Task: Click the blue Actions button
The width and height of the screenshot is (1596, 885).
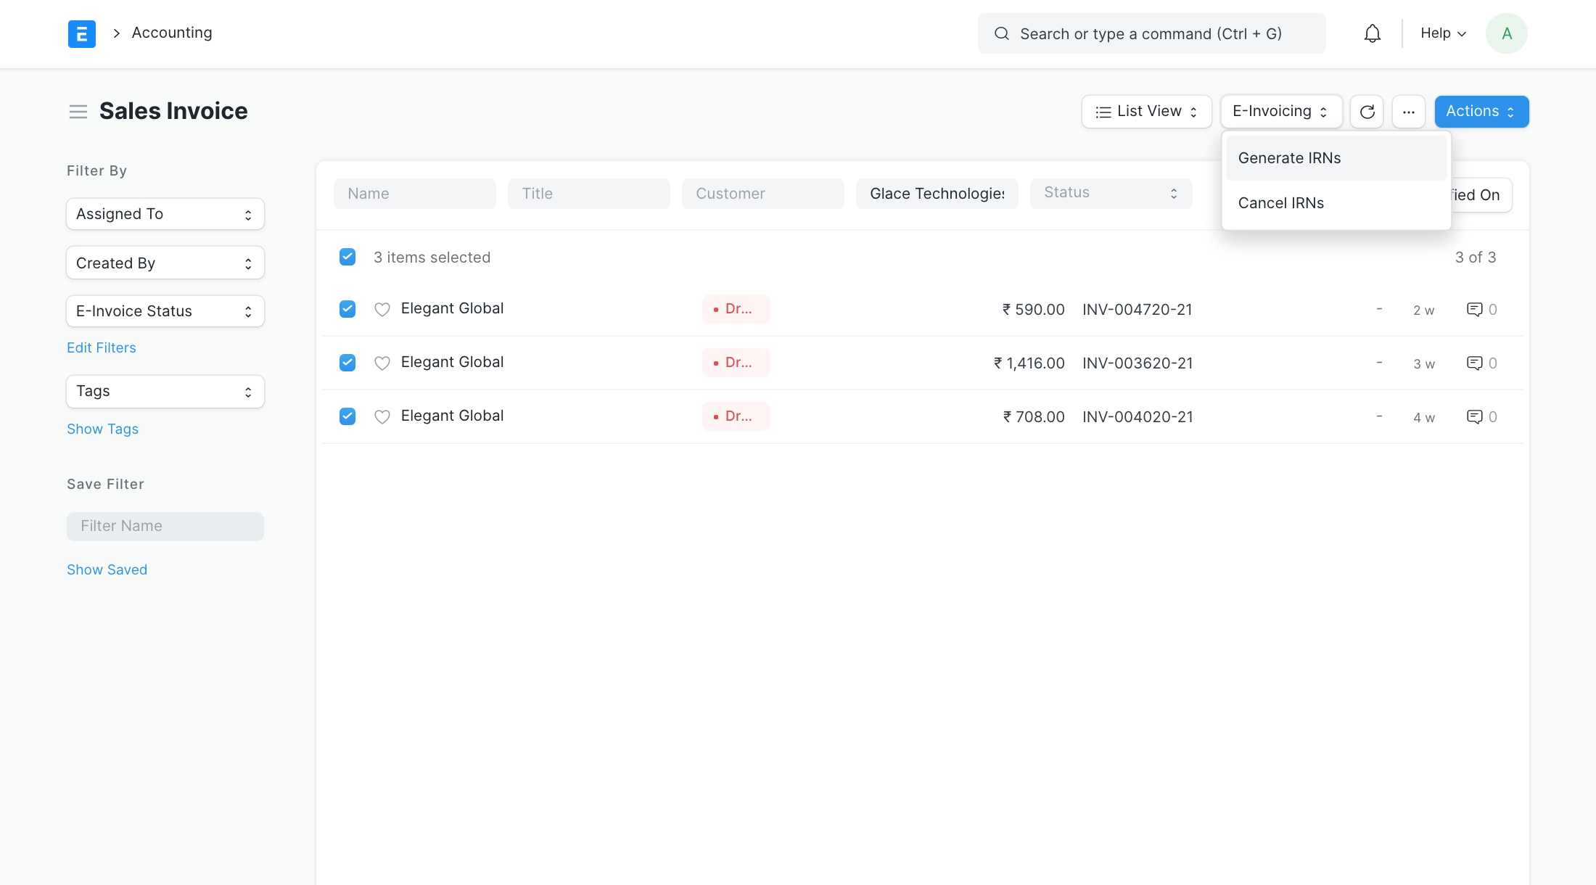Action: [x=1481, y=112]
